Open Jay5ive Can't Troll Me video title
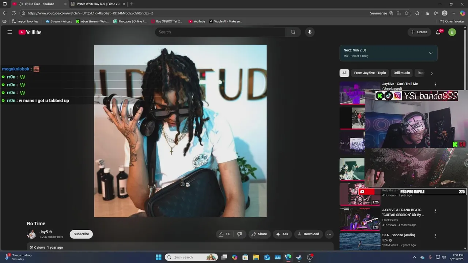This screenshot has height=263, width=468. [x=400, y=86]
